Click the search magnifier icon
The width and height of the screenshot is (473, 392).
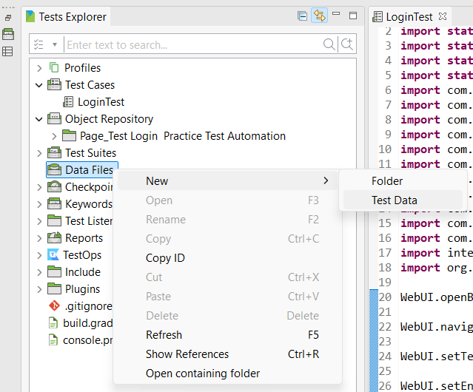tap(329, 44)
